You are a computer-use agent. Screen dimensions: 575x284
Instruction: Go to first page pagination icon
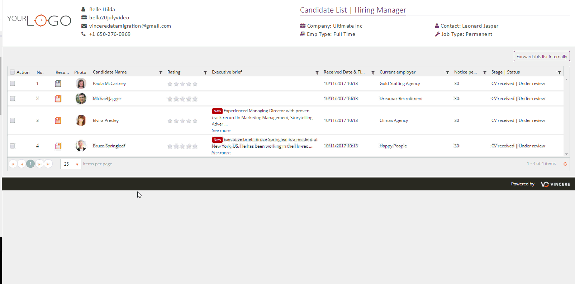(13, 164)
